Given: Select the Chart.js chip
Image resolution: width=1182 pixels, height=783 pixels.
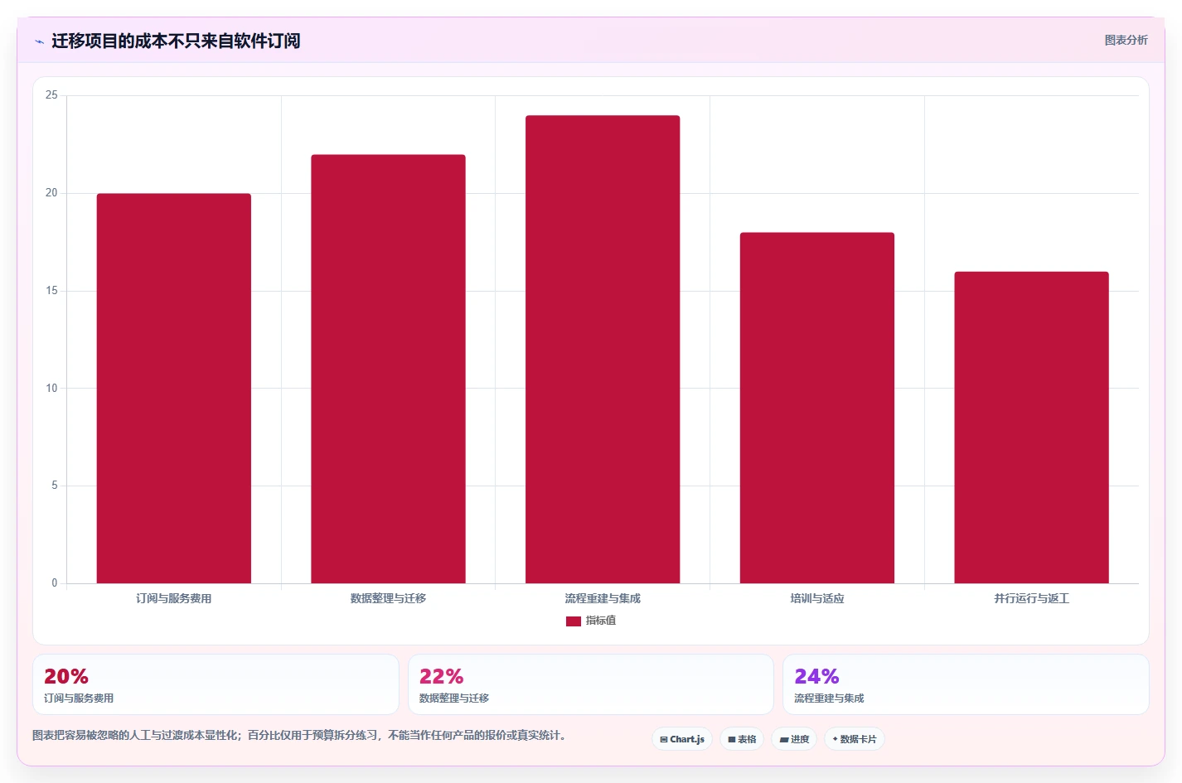Looking at the screenshot, I should 682,739.
